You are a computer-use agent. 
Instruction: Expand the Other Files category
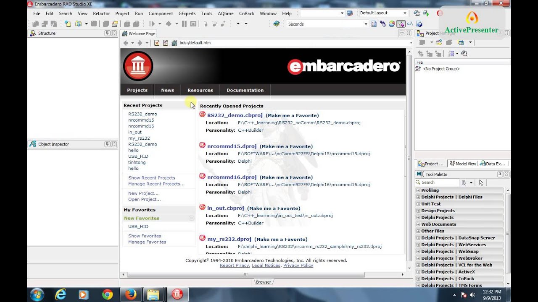[x=418, y=231]
